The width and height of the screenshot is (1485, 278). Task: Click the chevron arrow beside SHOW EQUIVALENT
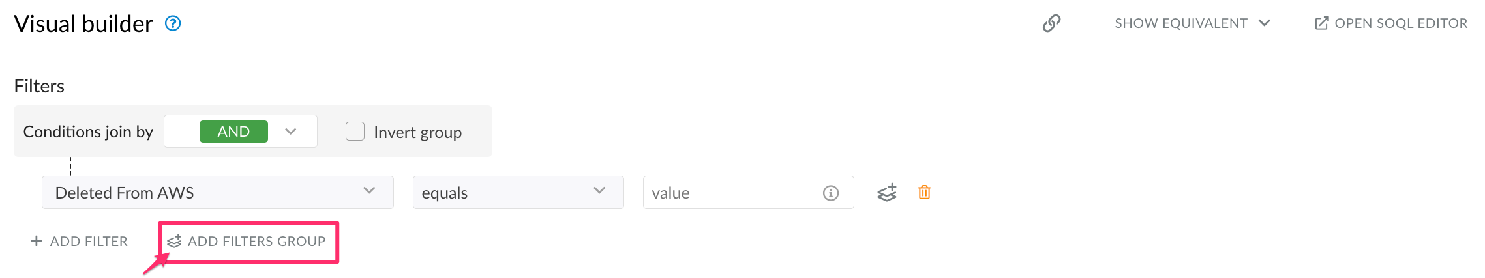pos(1265,23)
